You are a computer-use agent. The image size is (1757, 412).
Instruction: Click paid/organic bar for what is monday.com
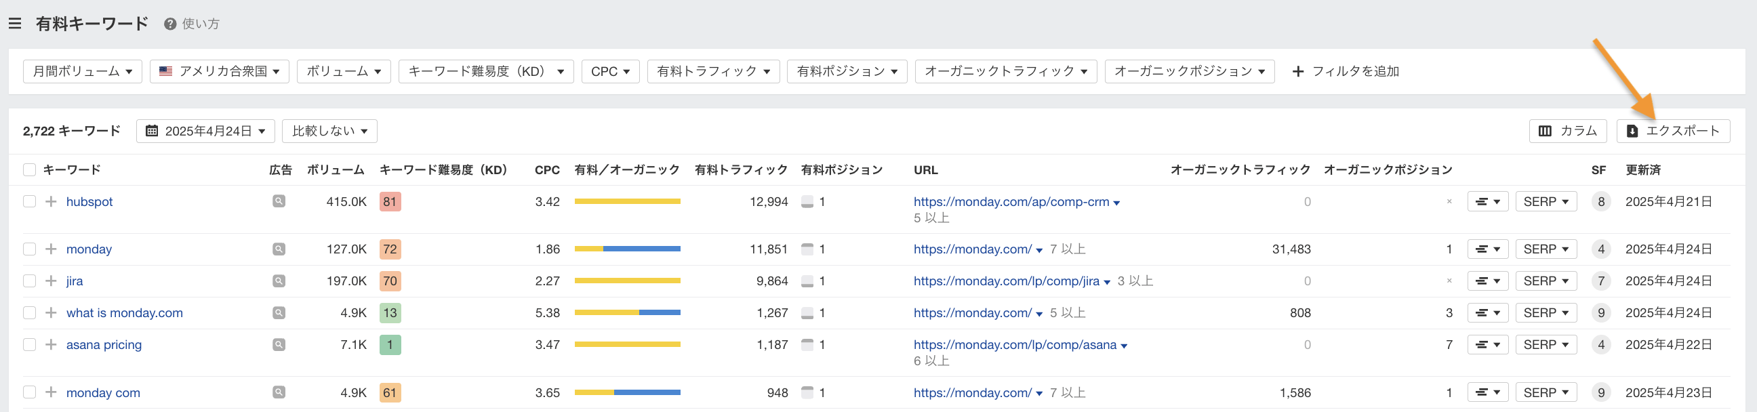click(628, 313)
